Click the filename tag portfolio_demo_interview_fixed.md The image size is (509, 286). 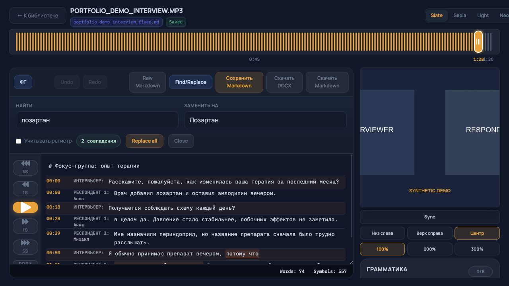click(x=117, y=22)
